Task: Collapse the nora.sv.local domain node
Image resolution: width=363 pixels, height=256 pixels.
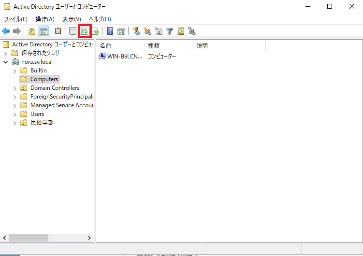Action: pos(6,62)
